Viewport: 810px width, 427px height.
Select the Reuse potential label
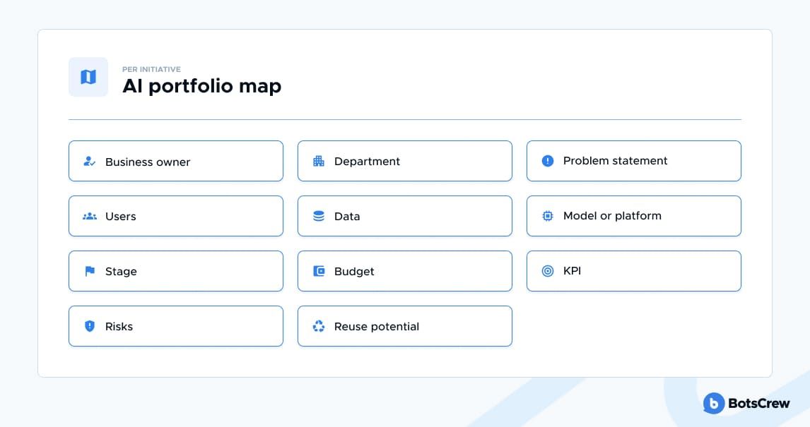(x=377, y=327)
